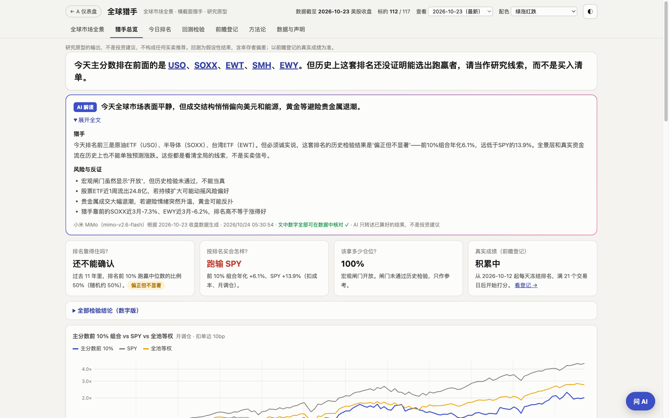669x418 pixels.
Task: Open the 今日排名 tab
Action: coord(160,29)
